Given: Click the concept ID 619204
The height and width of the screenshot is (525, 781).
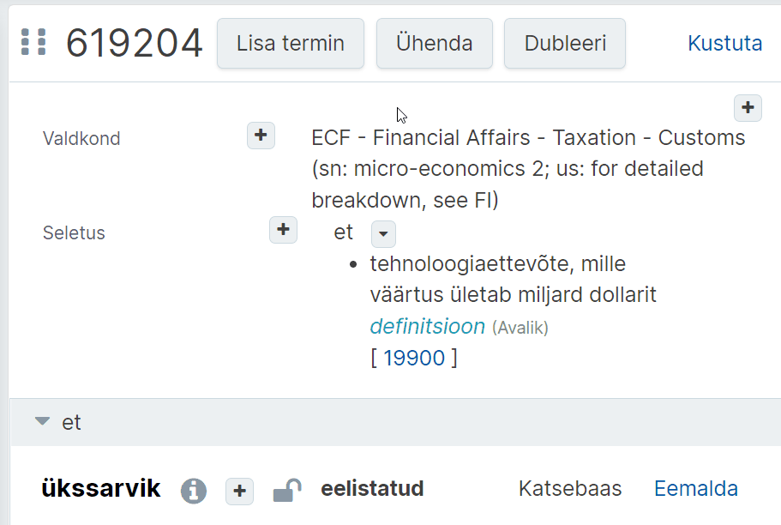Looking at the screenshot, I should (135, 43).
